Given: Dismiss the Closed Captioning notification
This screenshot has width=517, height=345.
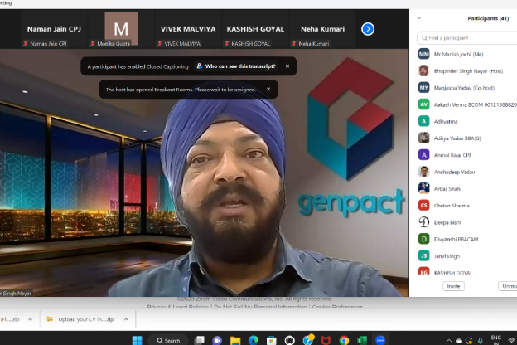Looking at the screenshot, I should click(x=287, y=66).
